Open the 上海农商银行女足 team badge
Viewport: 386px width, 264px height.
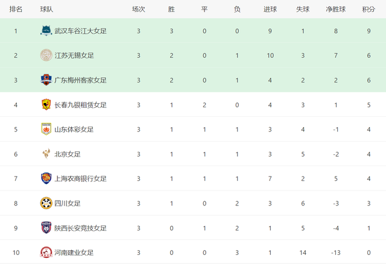click(46, 178)
